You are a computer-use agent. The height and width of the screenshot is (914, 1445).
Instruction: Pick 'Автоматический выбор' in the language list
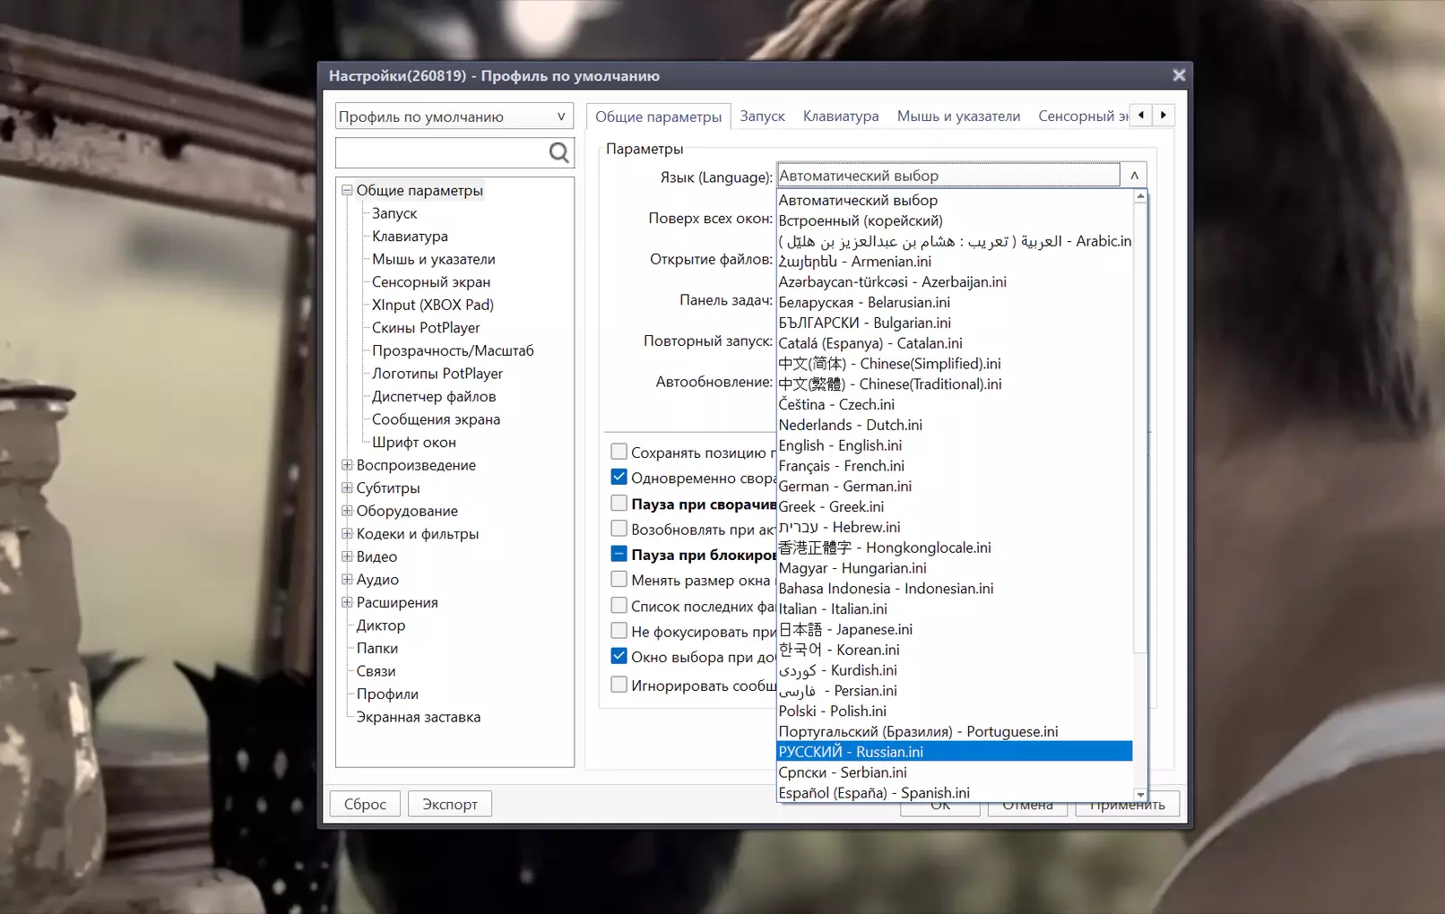click(955, 201)
